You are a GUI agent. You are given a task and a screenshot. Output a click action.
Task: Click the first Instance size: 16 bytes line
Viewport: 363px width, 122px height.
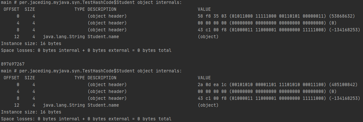(31, 43)
